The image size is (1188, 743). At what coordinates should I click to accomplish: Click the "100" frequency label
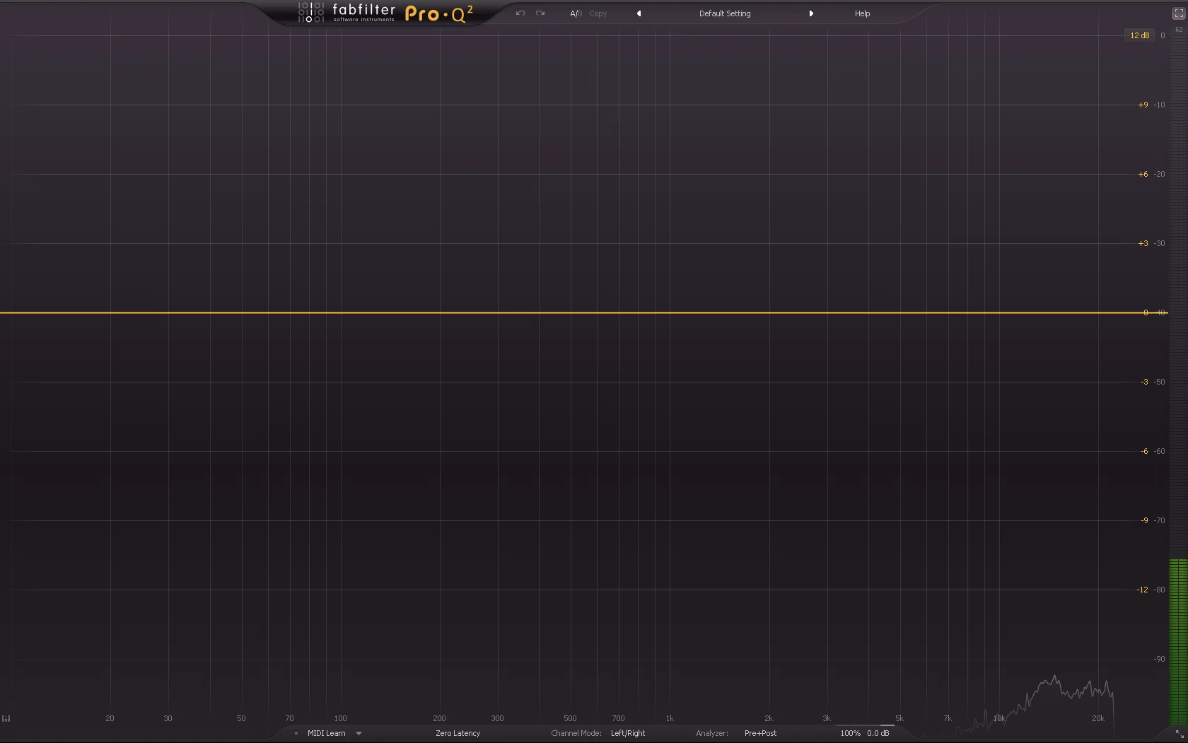click(x=340, y=718)
